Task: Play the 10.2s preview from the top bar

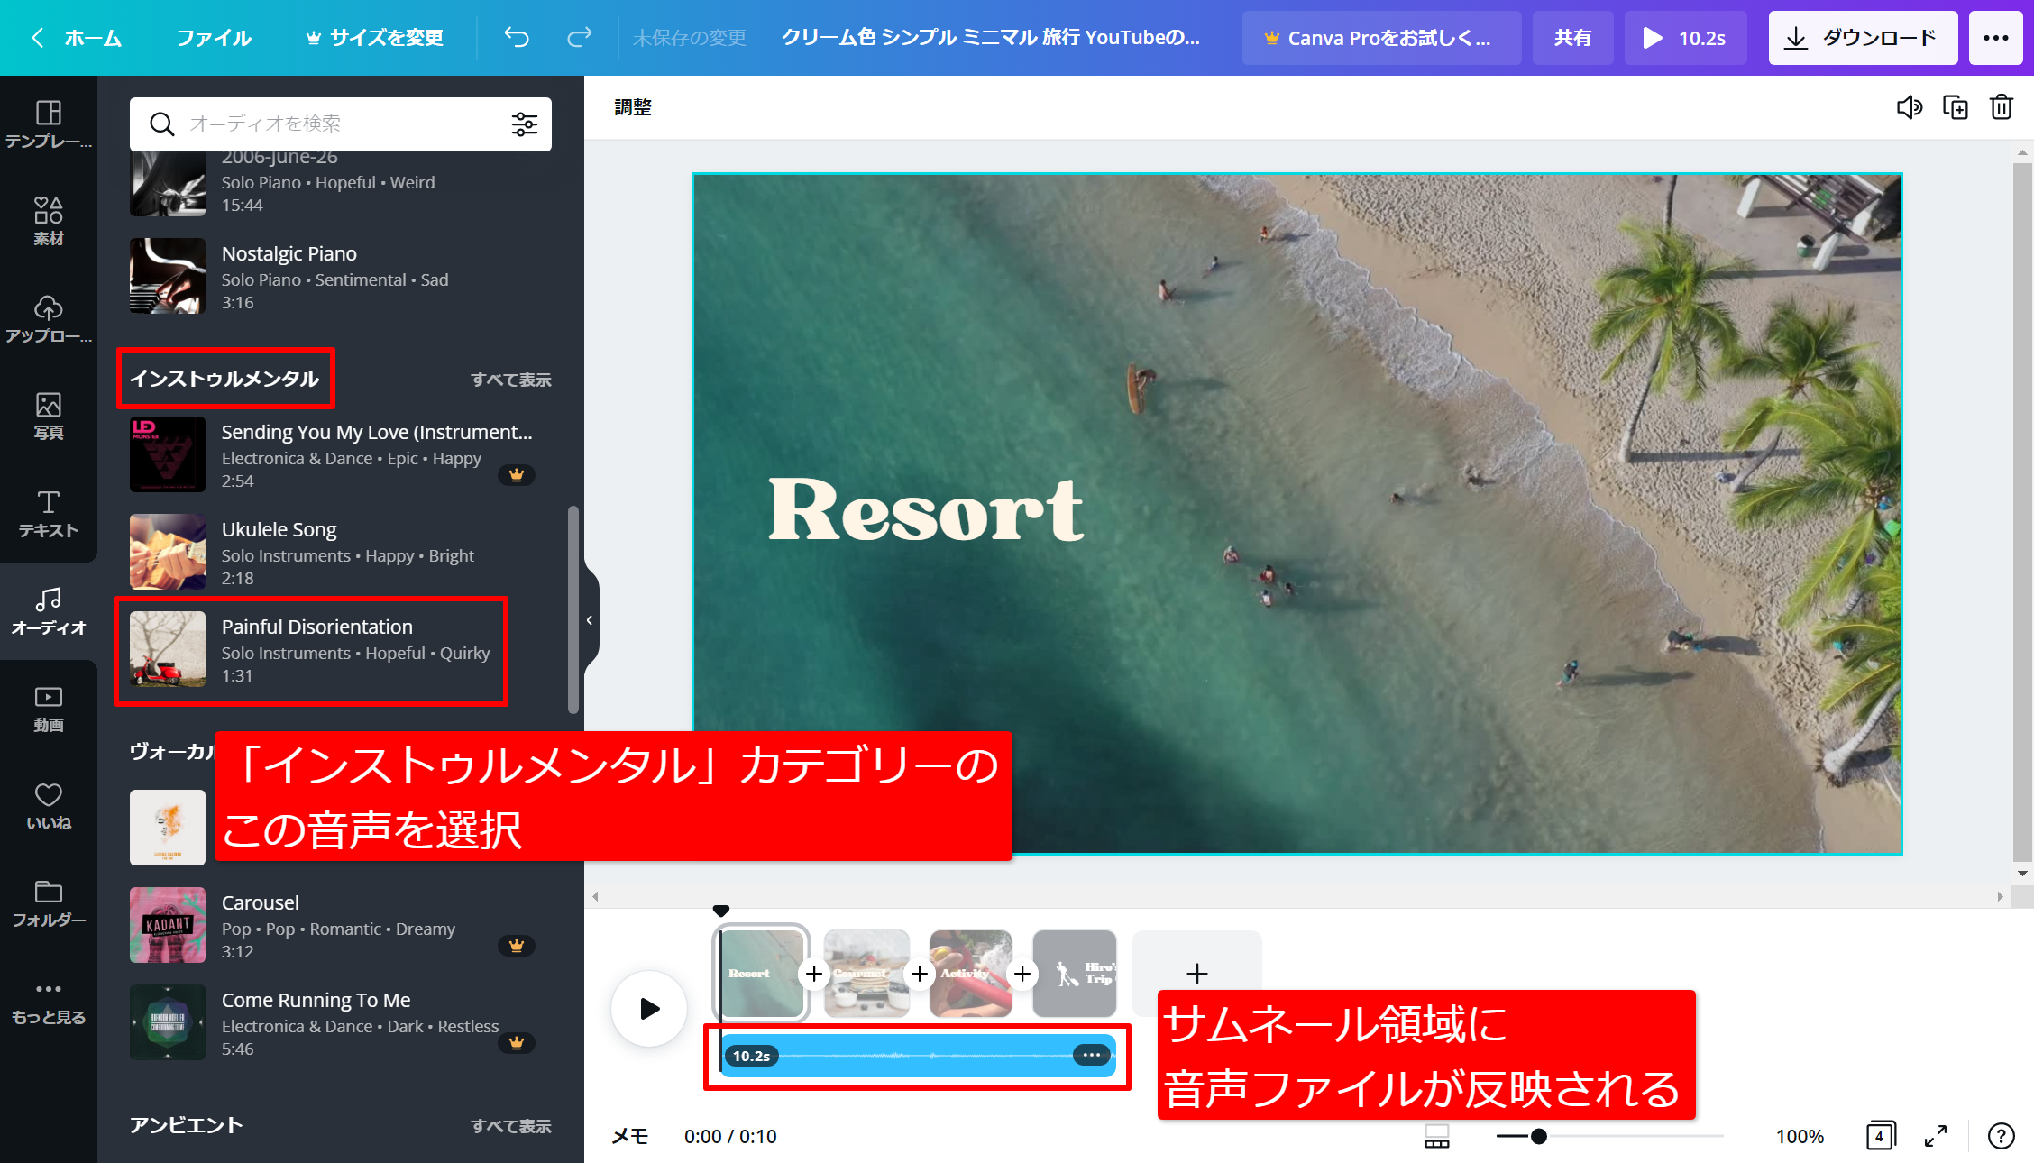Action: click(1685, 38)
